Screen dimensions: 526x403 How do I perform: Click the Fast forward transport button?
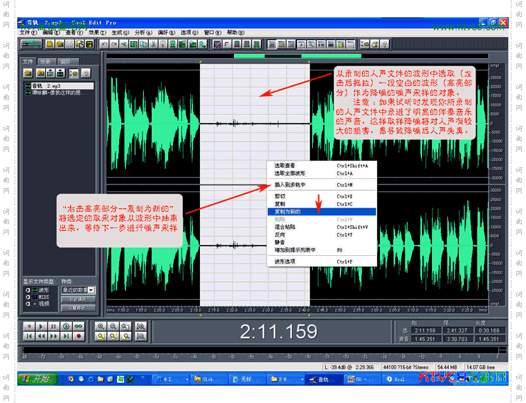54,336
